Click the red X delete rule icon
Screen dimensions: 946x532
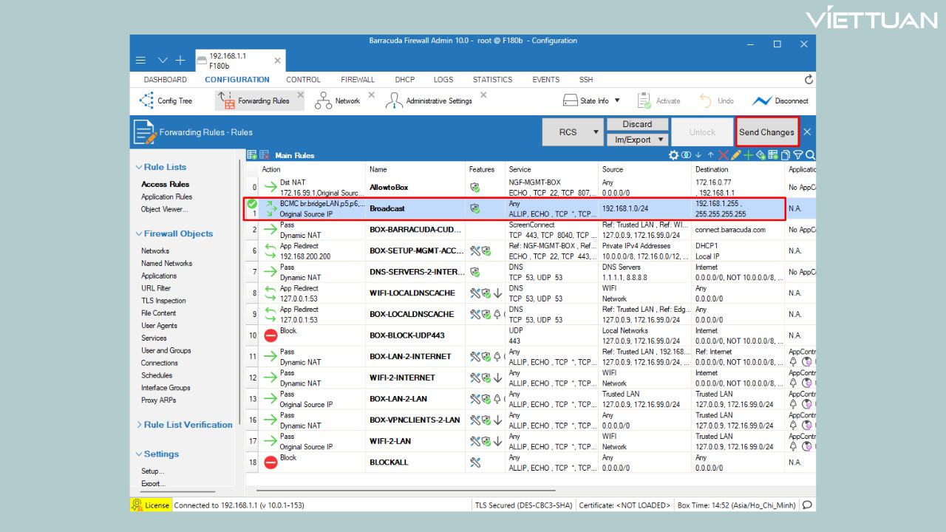click(723, 155)
